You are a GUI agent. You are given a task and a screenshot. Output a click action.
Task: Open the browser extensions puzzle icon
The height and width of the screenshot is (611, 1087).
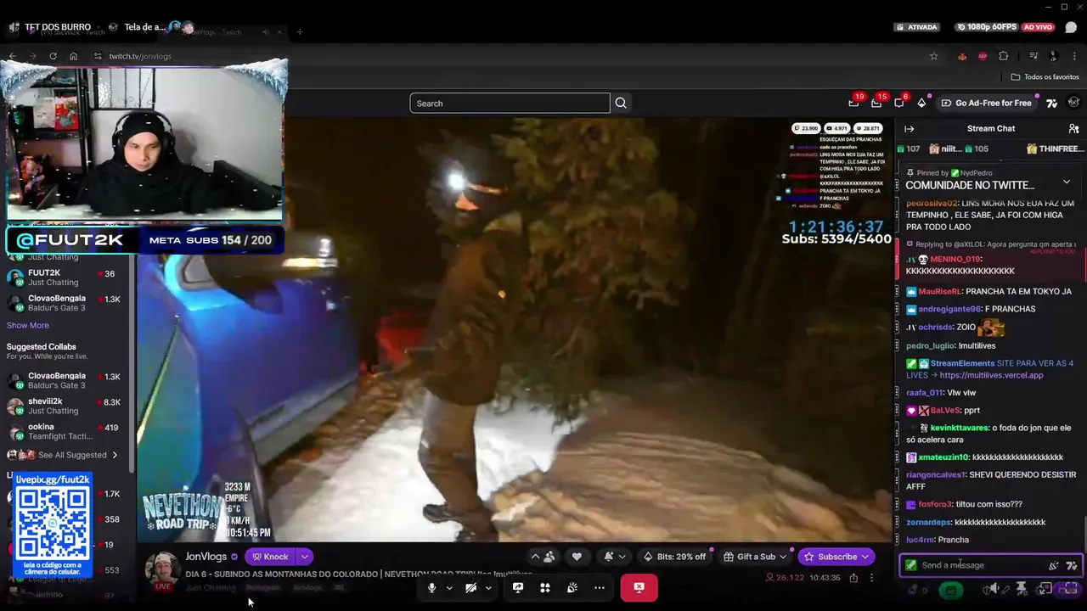pyautogui.click(x=1003, y=56)
